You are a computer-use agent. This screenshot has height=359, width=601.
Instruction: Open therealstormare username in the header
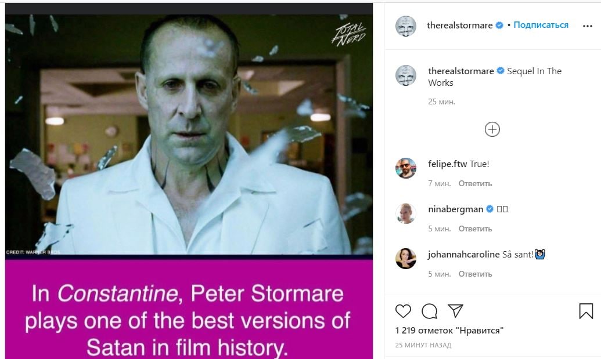point(459,26)
